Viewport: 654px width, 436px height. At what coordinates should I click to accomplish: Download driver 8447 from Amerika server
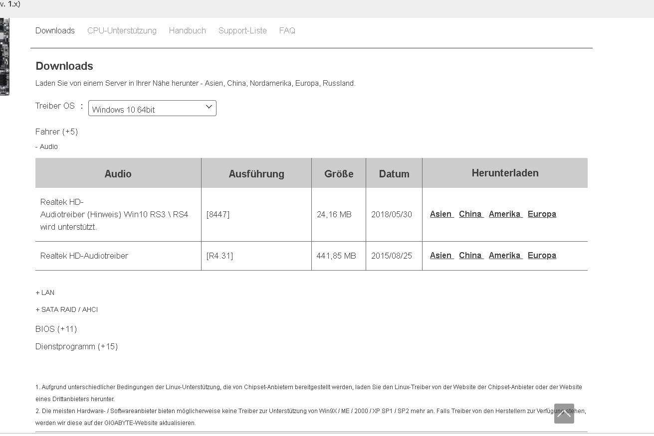tap(505, 214)
